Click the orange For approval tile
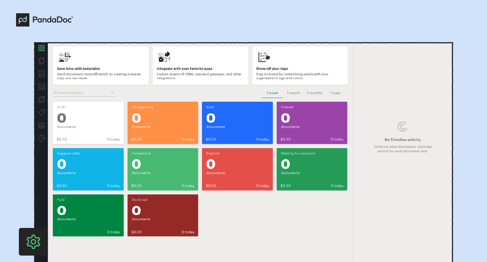This screenshot has width=487, height=262. pos(163,123)
